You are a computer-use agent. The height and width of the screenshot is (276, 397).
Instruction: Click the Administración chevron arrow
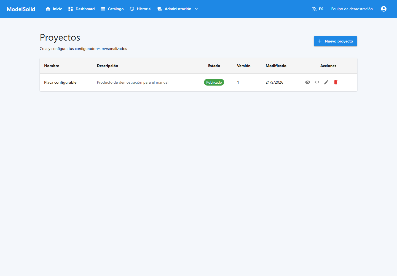(x=196, y=9)
